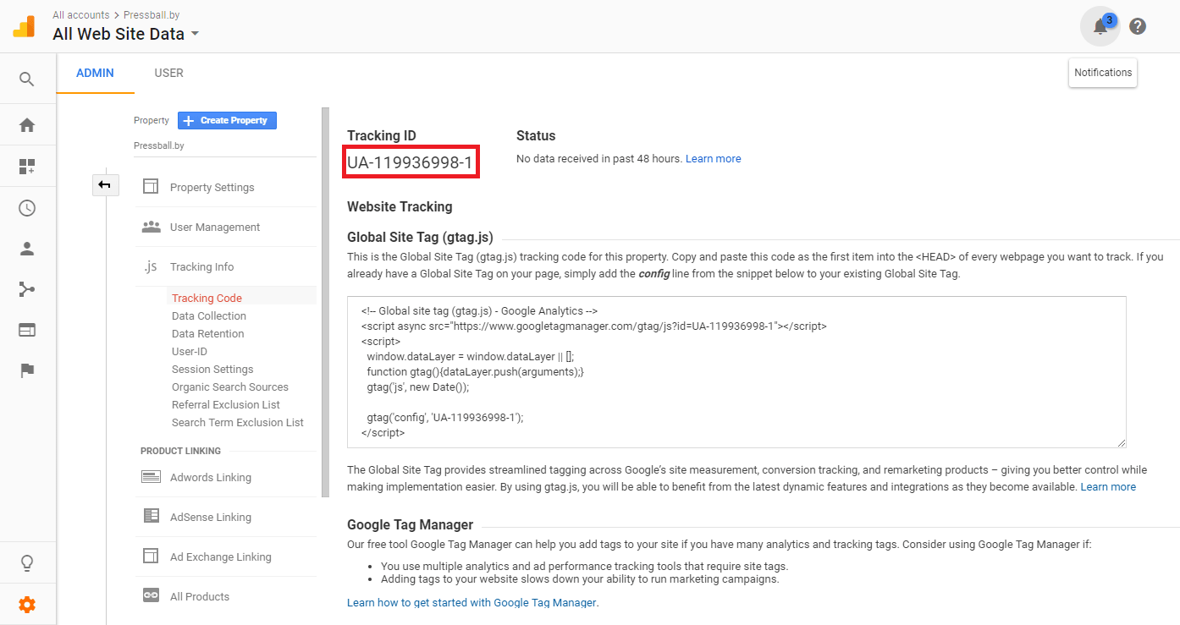Open Adwords Linking
The height and width of the screenshot is (625, 1180).
211,478
